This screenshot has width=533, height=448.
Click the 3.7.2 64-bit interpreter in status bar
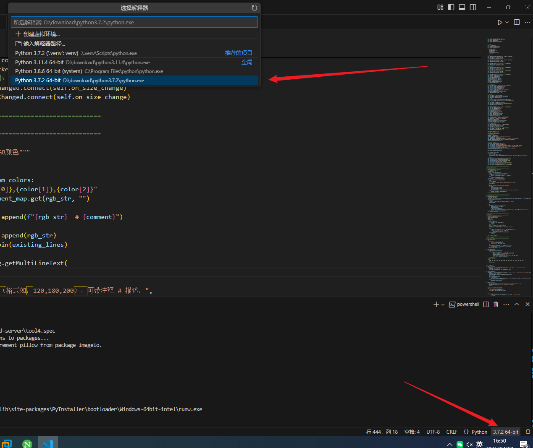[x=505, y=432]
